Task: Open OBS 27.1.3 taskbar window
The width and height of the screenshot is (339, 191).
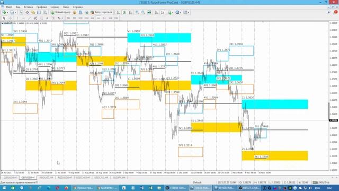Action: [x=249, y=188]
